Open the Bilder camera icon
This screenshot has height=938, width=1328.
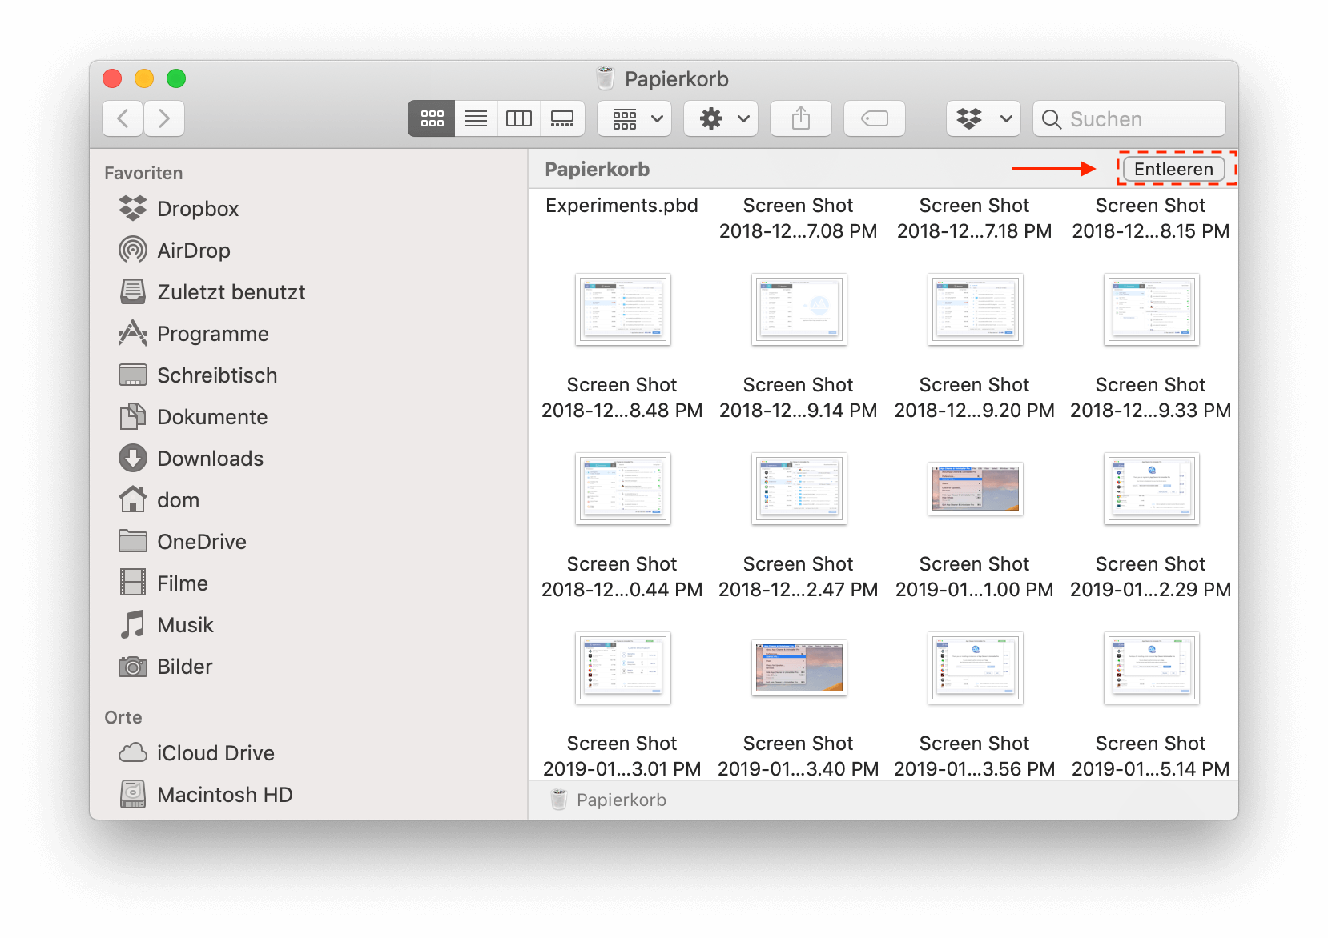click(x=133, y=667)
